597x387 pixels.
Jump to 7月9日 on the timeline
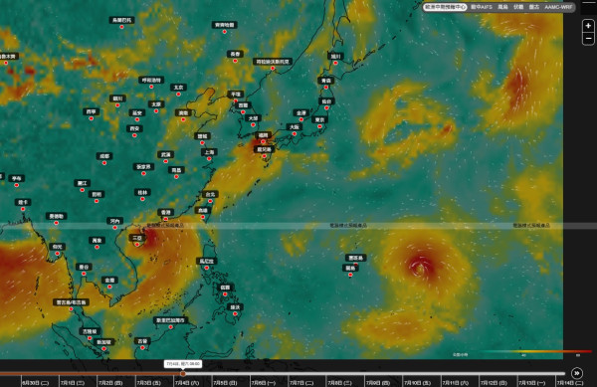(x=378, y=383)
